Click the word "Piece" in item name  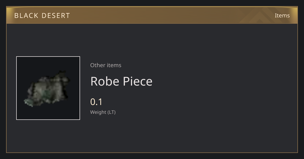coord(138,81)
